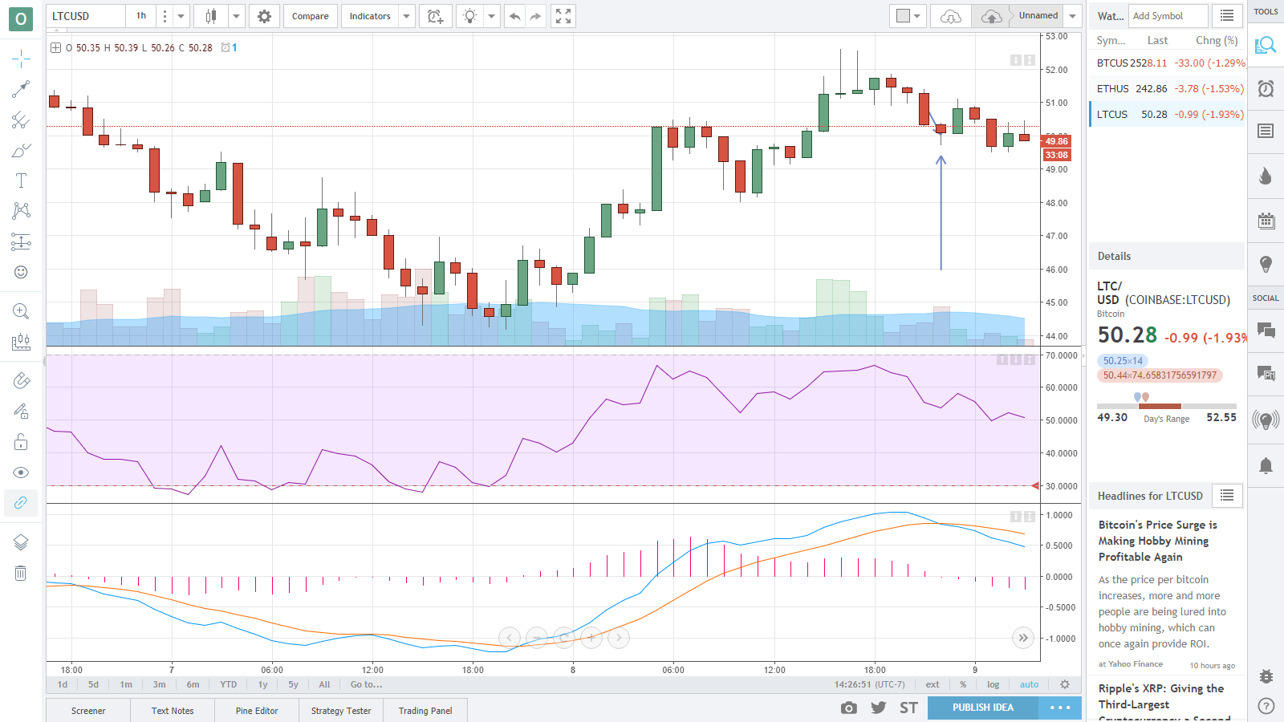The image size is (1284, 722).
Task: Open Bitcoin's Price Surge headline
Action: pos(1158,541)
